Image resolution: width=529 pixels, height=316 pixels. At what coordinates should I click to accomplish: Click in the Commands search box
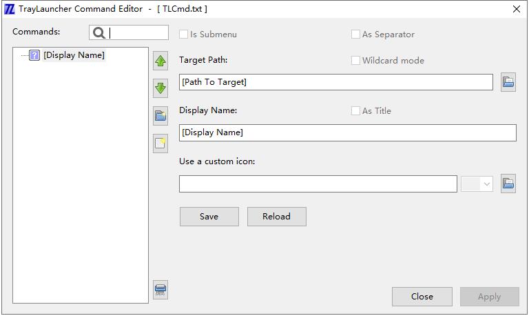[138, 32]
